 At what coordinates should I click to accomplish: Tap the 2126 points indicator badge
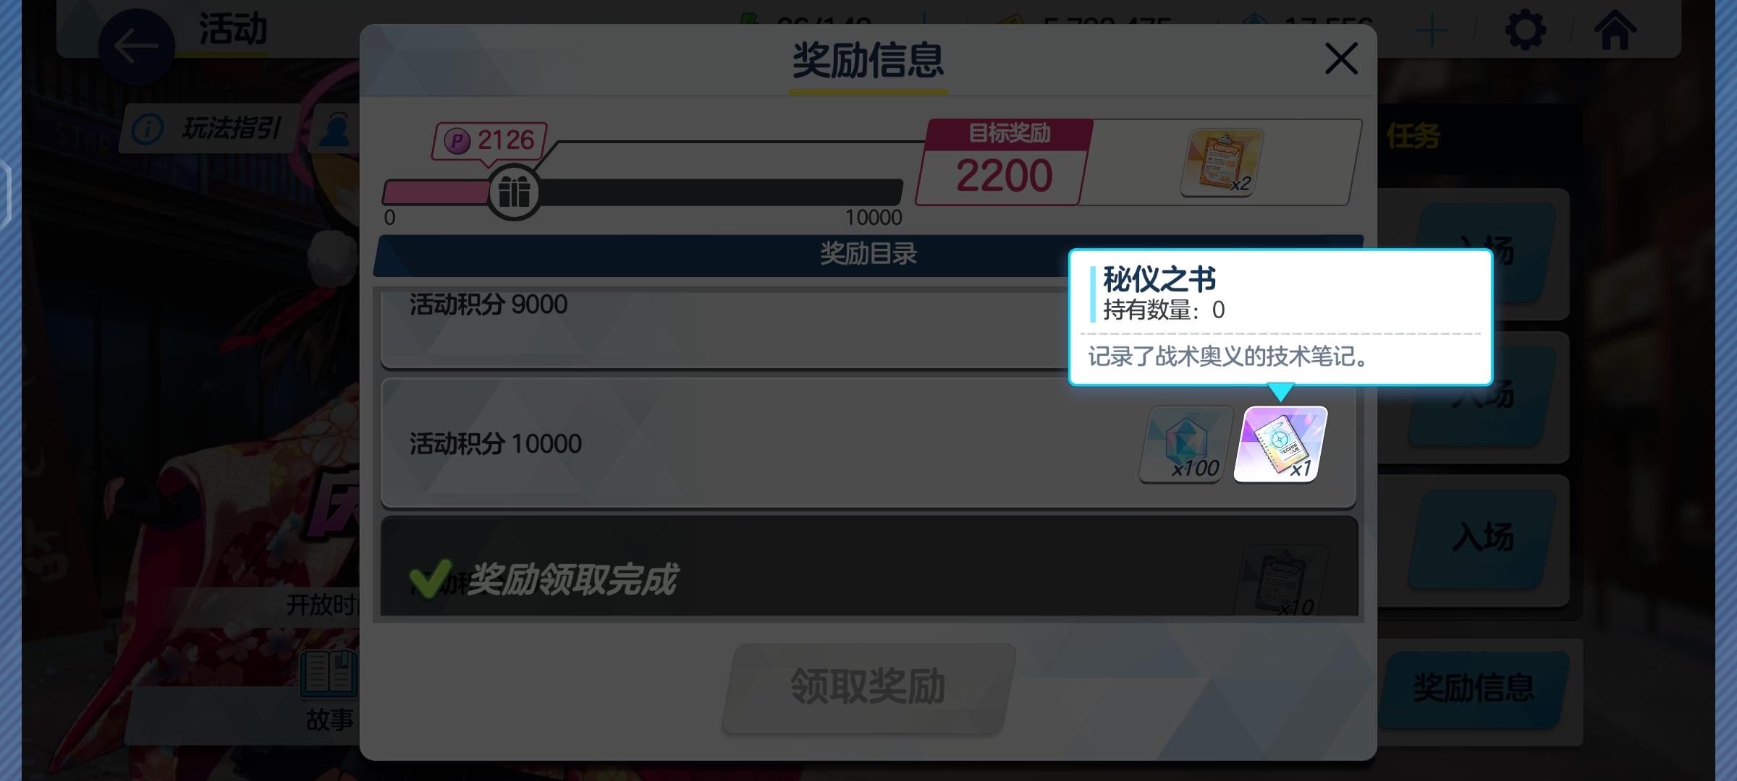click(x=490, y=140)
